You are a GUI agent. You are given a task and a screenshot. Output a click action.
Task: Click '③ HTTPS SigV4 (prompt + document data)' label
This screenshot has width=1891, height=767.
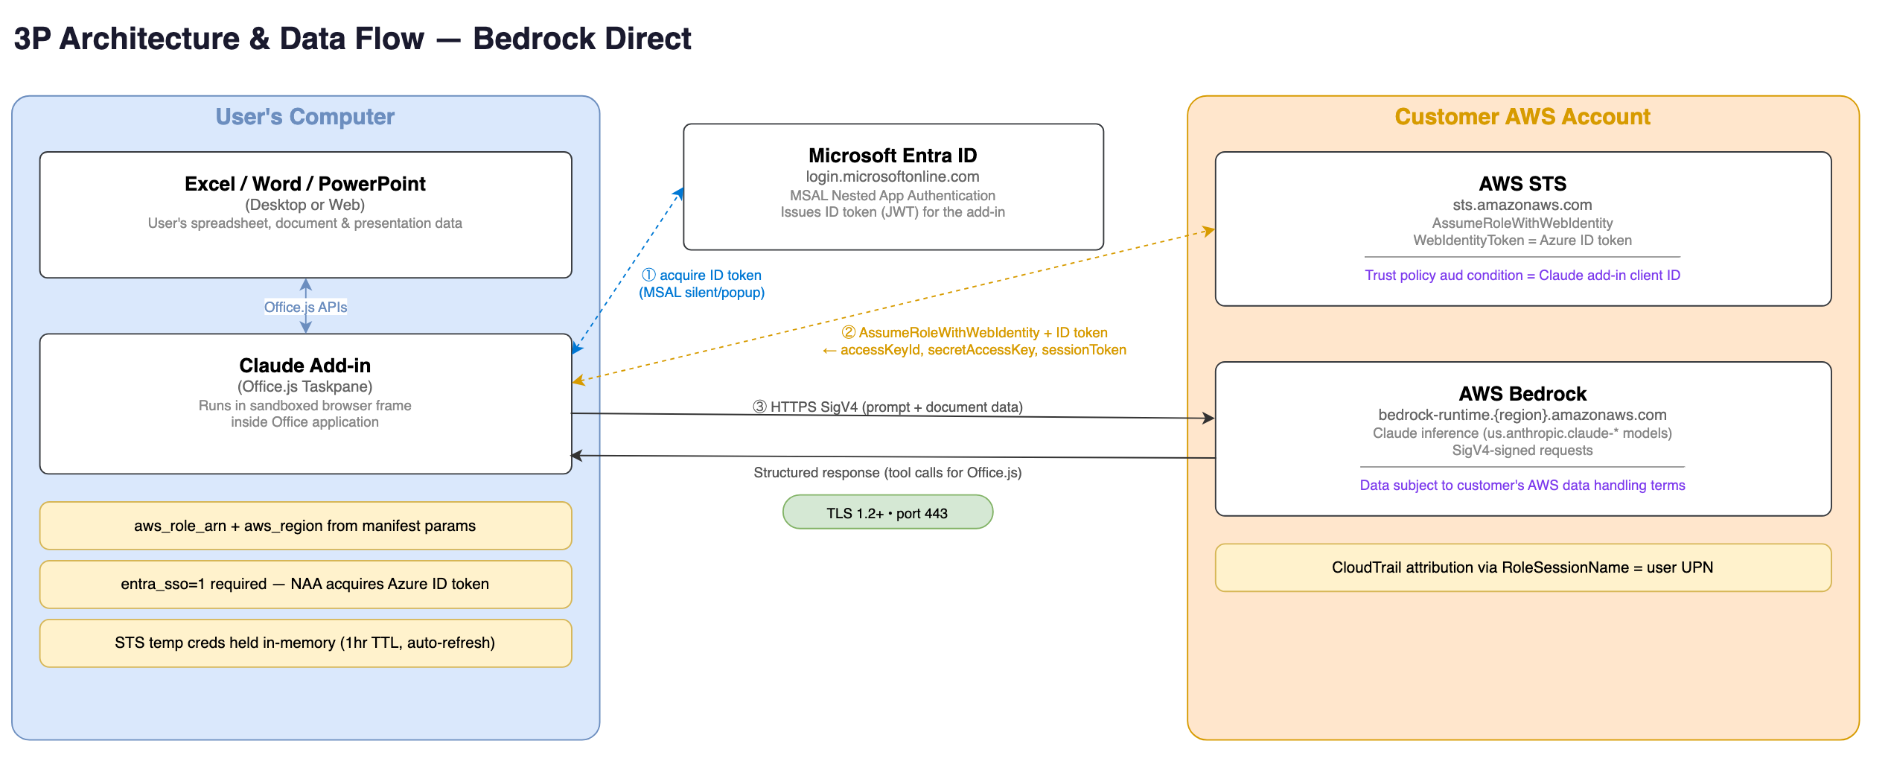[887, 407]
